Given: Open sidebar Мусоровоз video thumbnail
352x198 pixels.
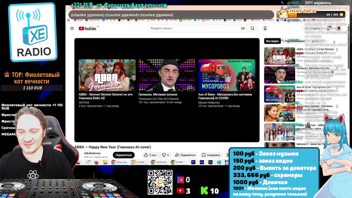Looking at the screenshot, I should [x=279, y=94].
